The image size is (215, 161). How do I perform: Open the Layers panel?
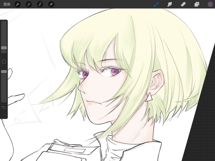pos(197,4)
